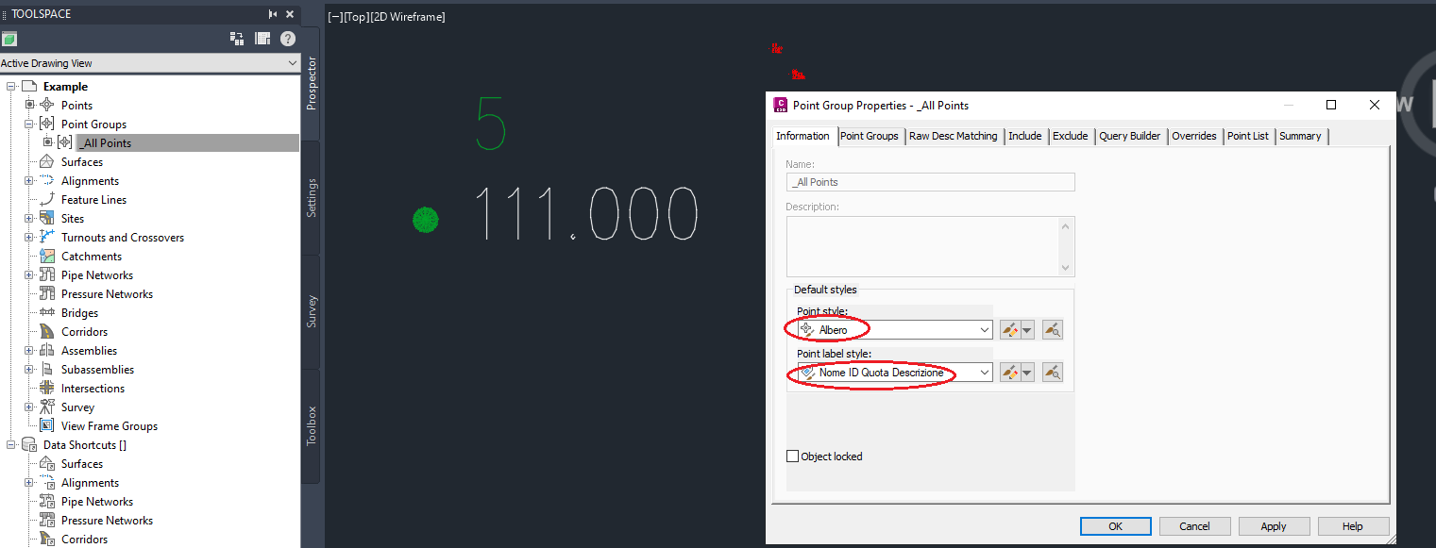The image size is (1436, 548).
Task: Click the Subassemblies icon
Action: pyautogui.click(x=46, y=369)
